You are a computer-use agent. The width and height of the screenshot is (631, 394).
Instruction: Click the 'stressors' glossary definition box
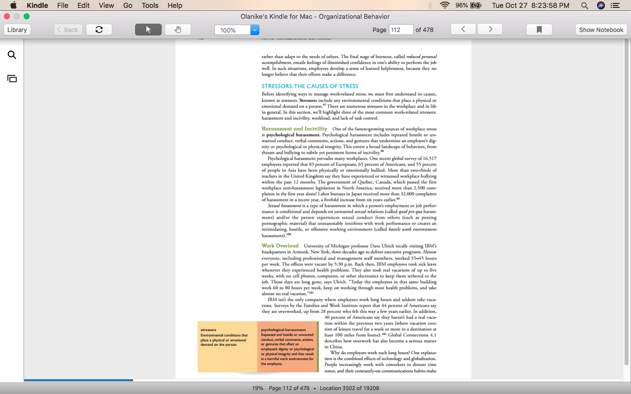[227, 347]
